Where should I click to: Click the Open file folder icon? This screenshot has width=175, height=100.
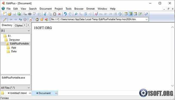pyautogui.click(x=10, y=14)
